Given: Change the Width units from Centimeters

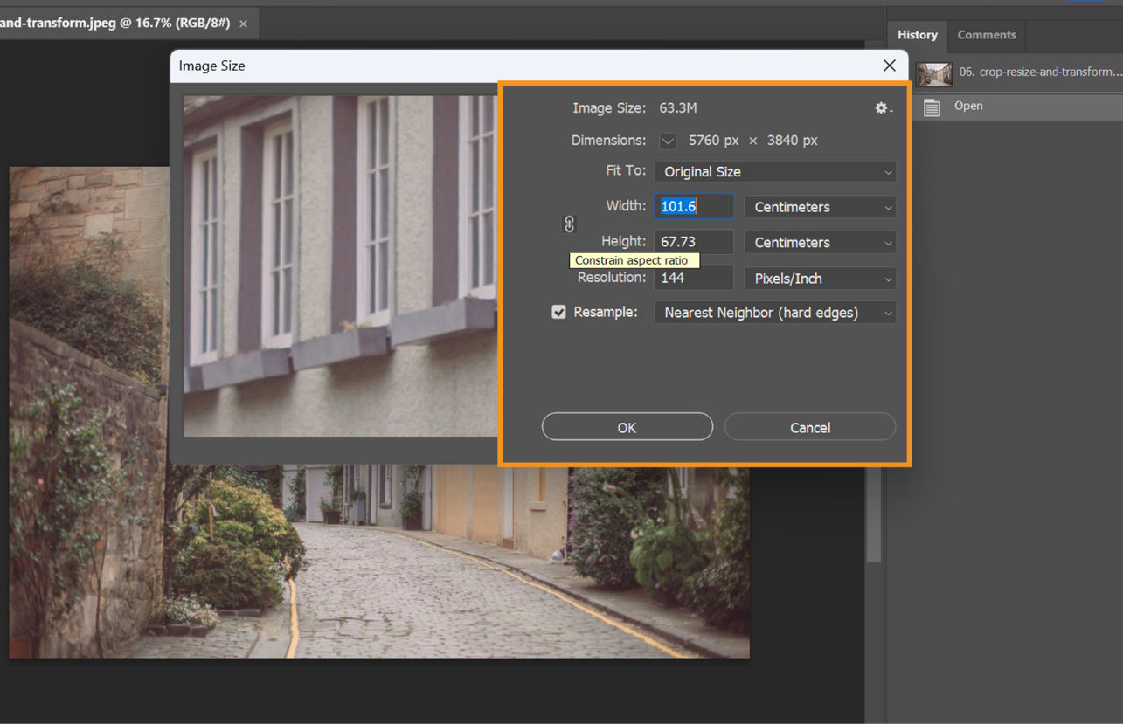Looking at the screenshot, I should click(x=819, y=207).
